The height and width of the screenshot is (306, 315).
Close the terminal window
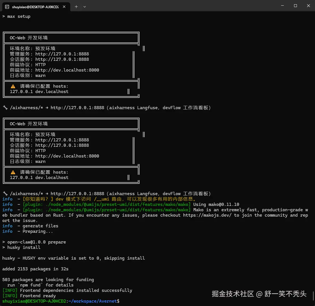click(308, 6)
